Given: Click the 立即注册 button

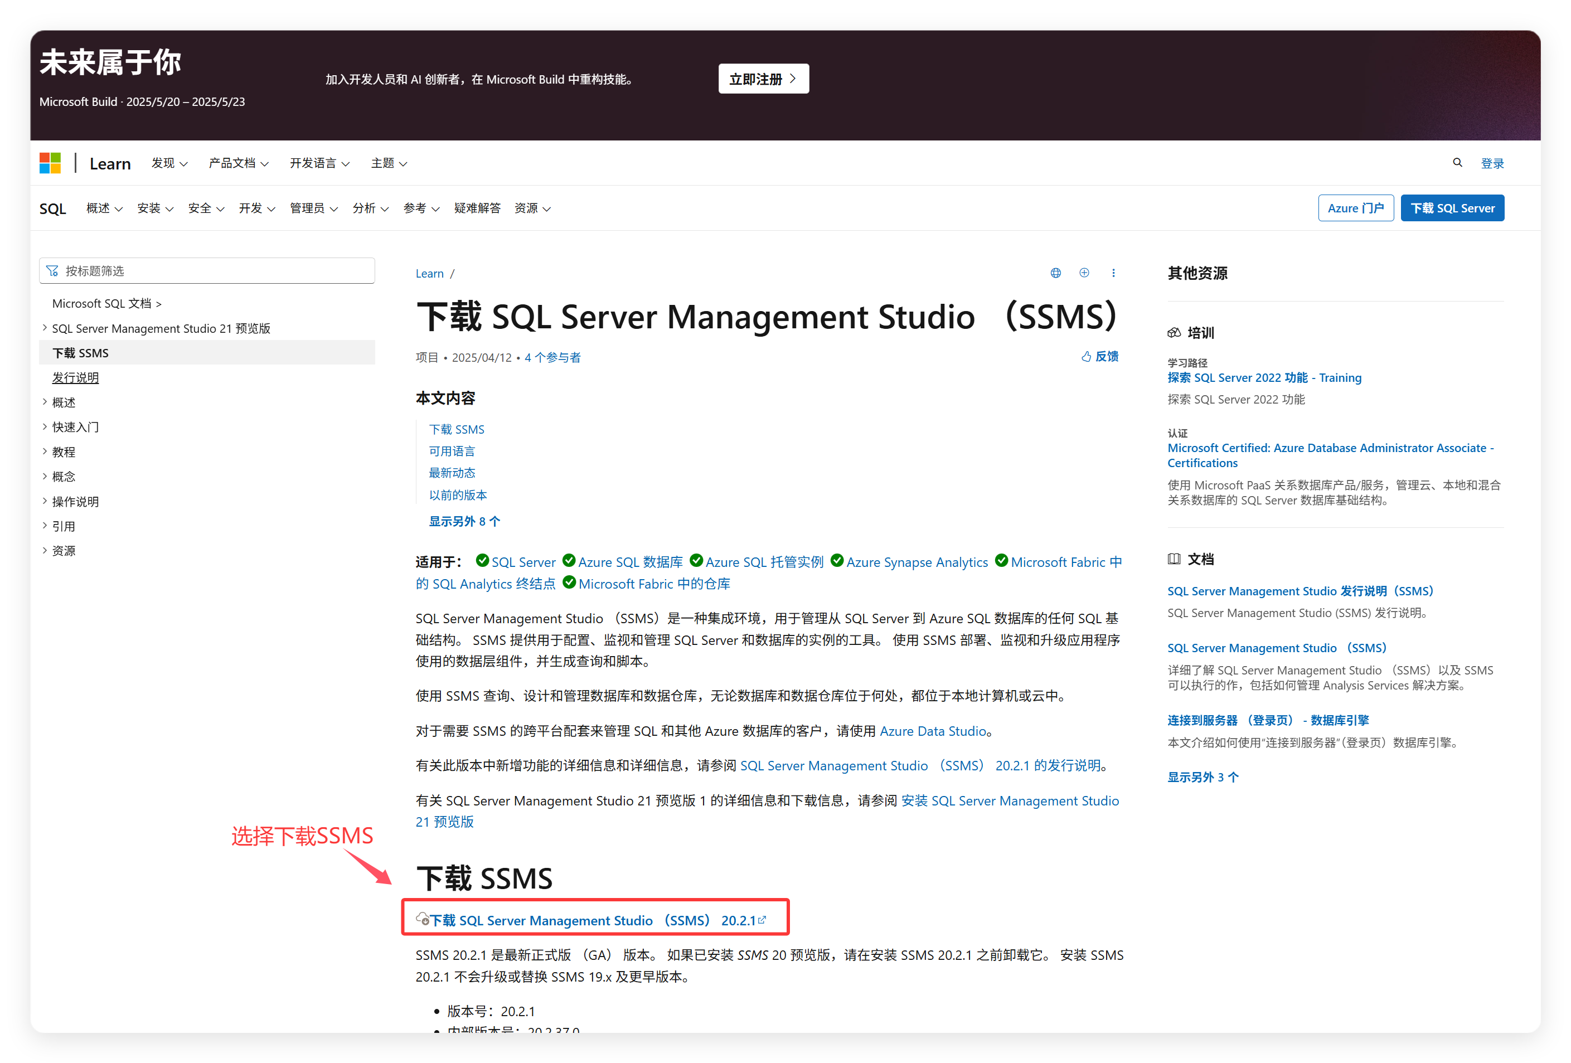Looking at the screenshot, I should (x=763, y=79).
